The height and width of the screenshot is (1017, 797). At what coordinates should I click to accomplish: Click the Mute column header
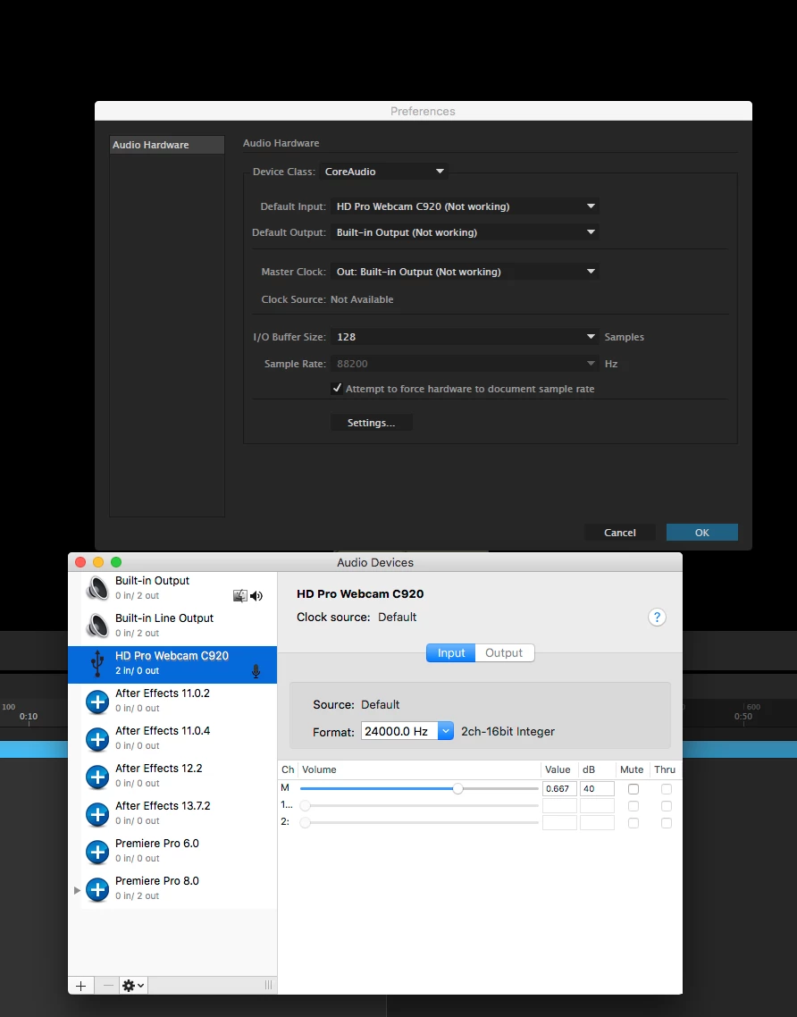point(632,769)
